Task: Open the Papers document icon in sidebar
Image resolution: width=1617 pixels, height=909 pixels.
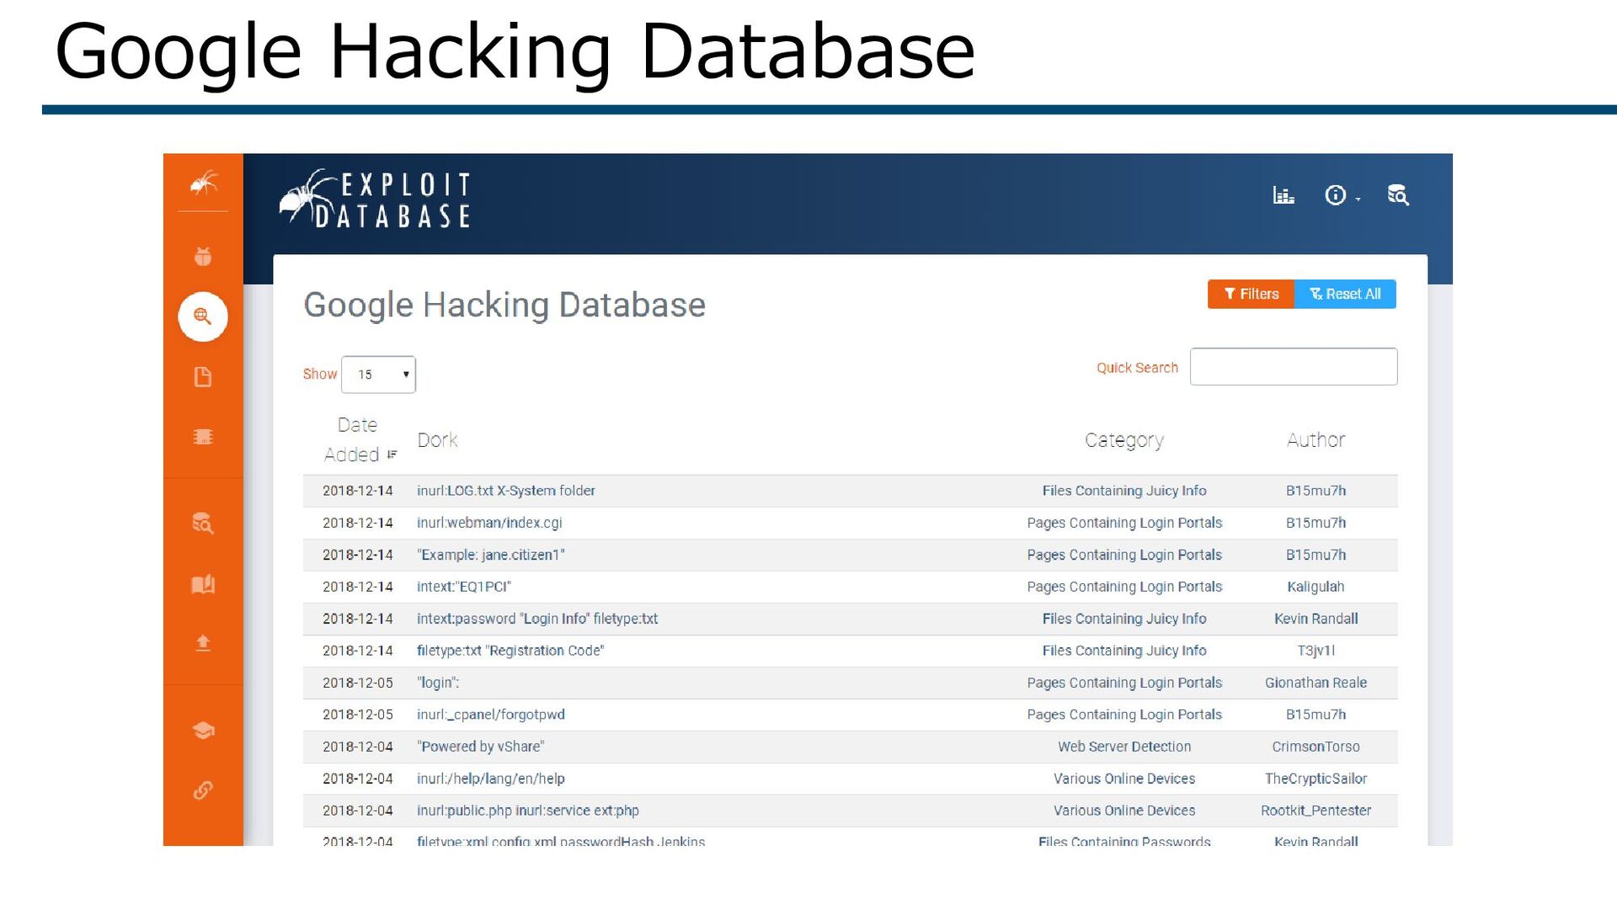Action: pos(203,376)
